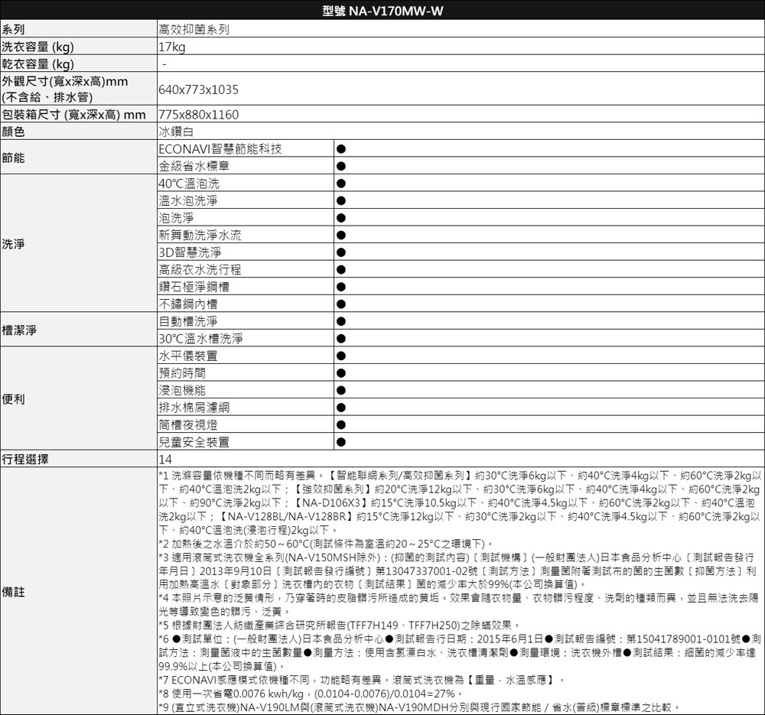Select the 640x773x1035 dimension value
765x715 pixels.
pos(198,89)
